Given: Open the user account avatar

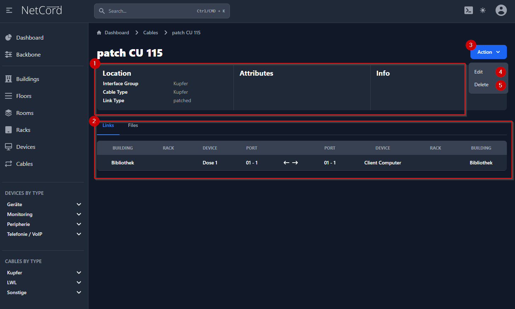Looking at the screenshot, I should [501, 11].
